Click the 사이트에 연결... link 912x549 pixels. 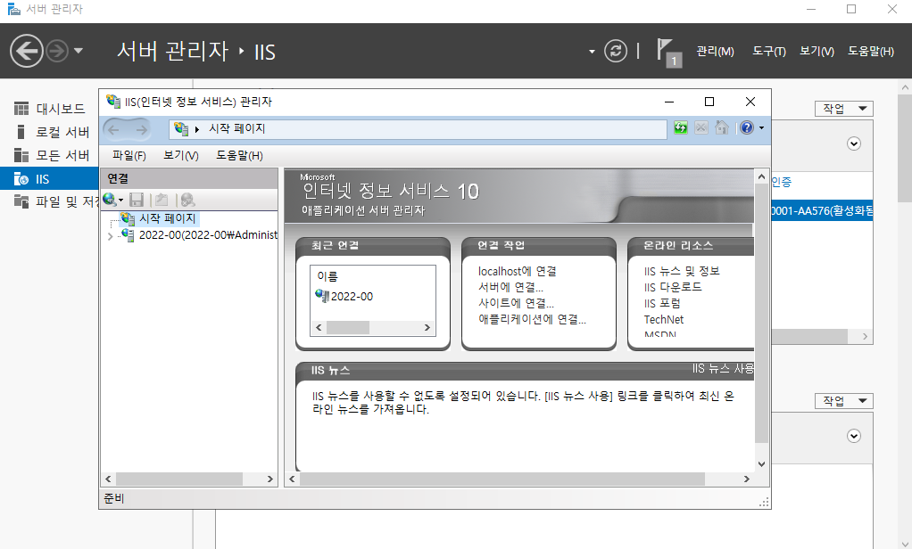pos(516,303)
